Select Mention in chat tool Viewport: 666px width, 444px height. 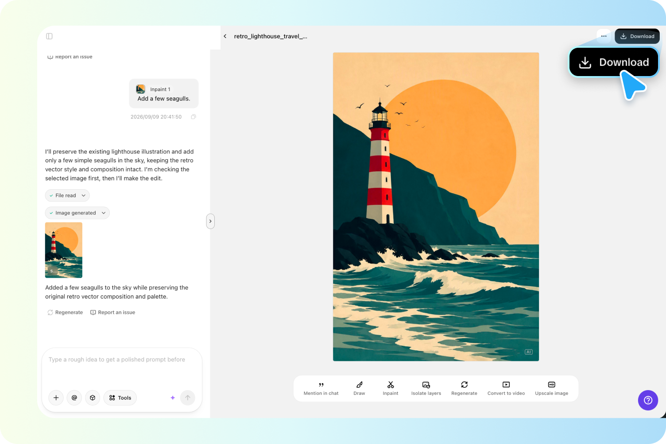321,388
